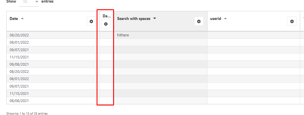
Task: Click the Date column header
Action: coord(14,19)
